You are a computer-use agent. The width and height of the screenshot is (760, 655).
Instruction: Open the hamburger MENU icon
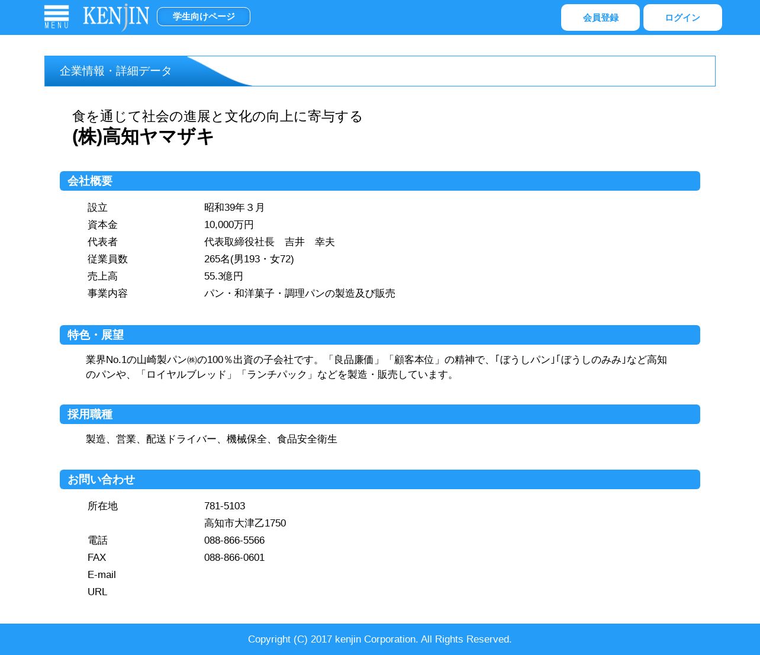coord(56,17)
